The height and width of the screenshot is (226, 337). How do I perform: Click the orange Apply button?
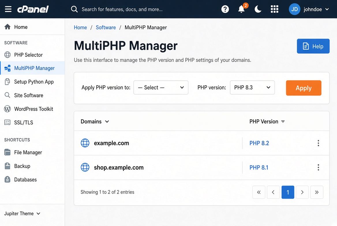tap(304, 88)
